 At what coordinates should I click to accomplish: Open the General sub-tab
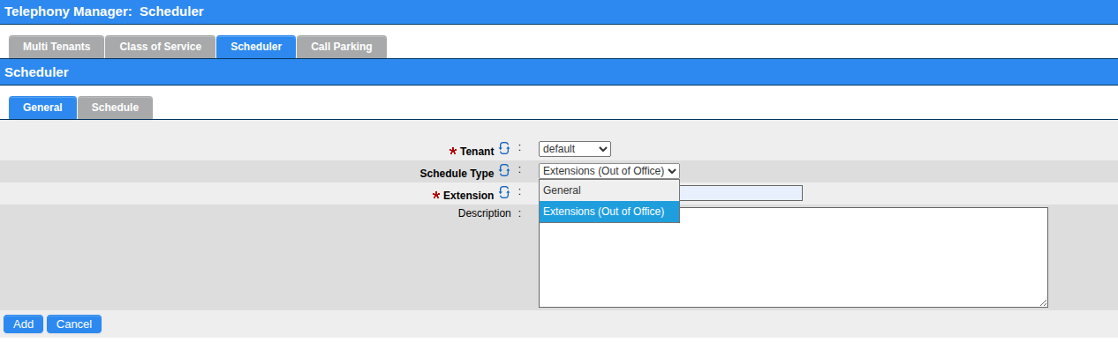42,108
